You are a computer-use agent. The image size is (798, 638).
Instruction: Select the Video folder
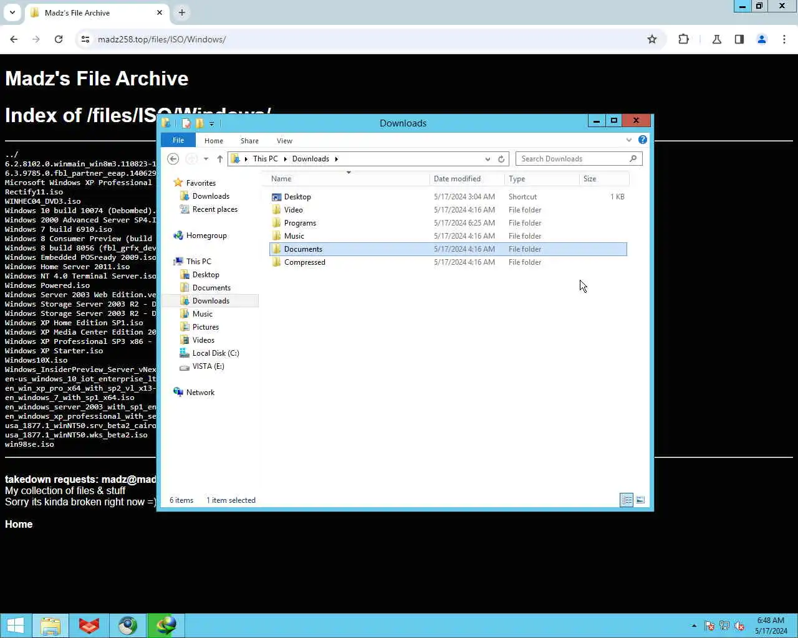[448, 210]
